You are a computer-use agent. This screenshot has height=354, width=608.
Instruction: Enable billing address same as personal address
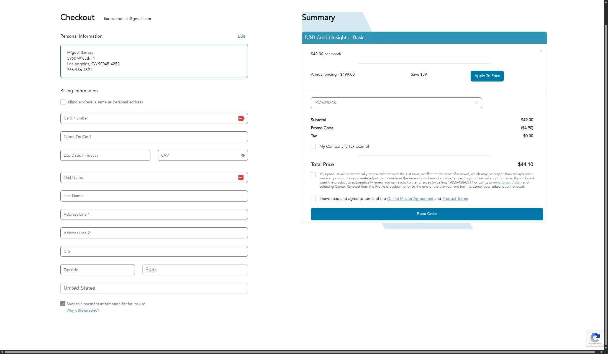coord(63,102)
